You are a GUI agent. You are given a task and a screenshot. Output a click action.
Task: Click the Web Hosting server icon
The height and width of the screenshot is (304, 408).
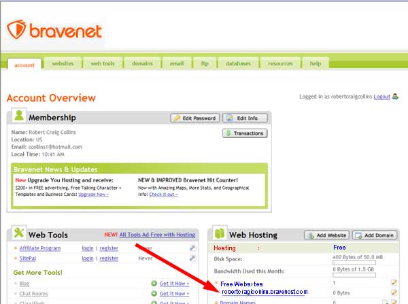point(220,233)
